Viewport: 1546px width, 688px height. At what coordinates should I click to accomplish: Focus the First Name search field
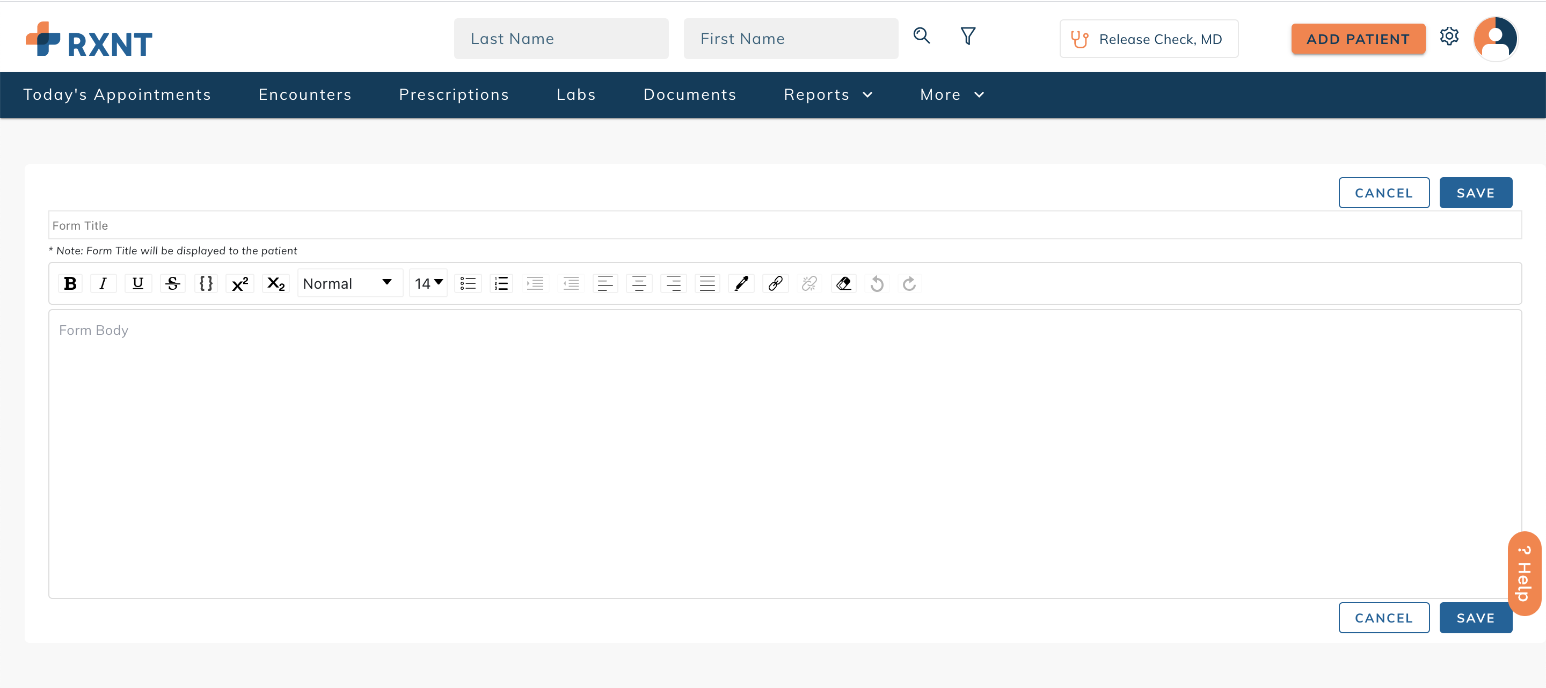790,39
